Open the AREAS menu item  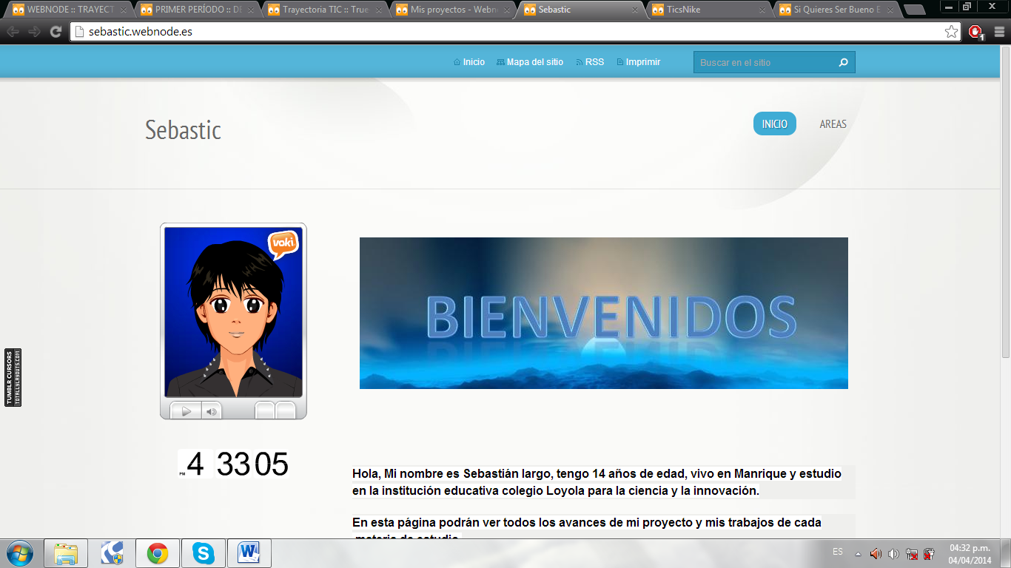833,124
